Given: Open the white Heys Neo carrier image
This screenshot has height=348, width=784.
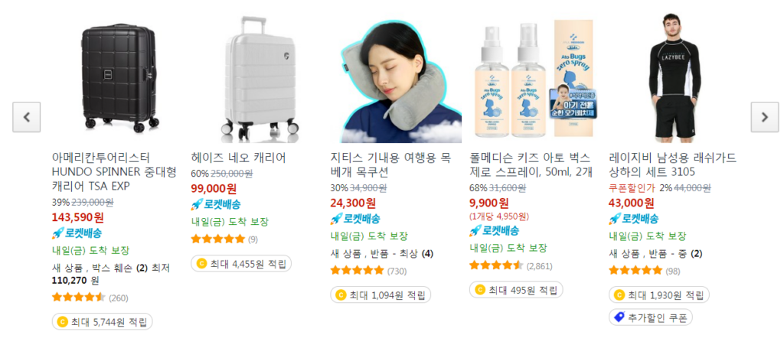Looking at the screenshot, I should point(259,79).
